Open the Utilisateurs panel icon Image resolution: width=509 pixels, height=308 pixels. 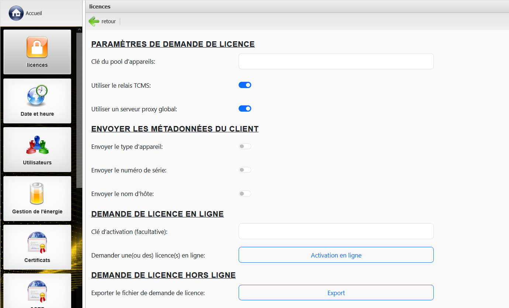tap(37, 145)
